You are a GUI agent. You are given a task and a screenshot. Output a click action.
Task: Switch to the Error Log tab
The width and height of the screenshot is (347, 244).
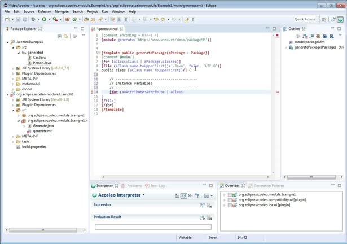tap(155, 186)
